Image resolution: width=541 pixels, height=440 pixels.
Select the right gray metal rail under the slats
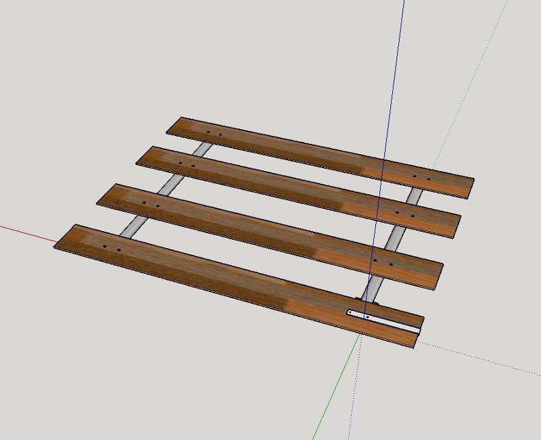tap(394, 243)
